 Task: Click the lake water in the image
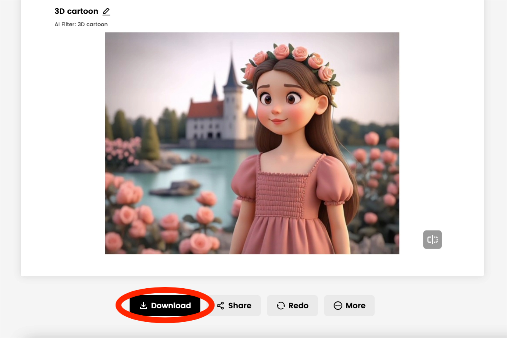[x=200, y=170]
